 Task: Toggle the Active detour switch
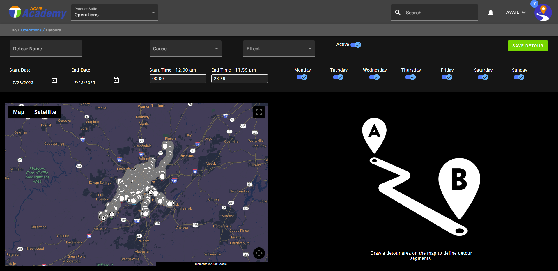(x=356, y=45)
